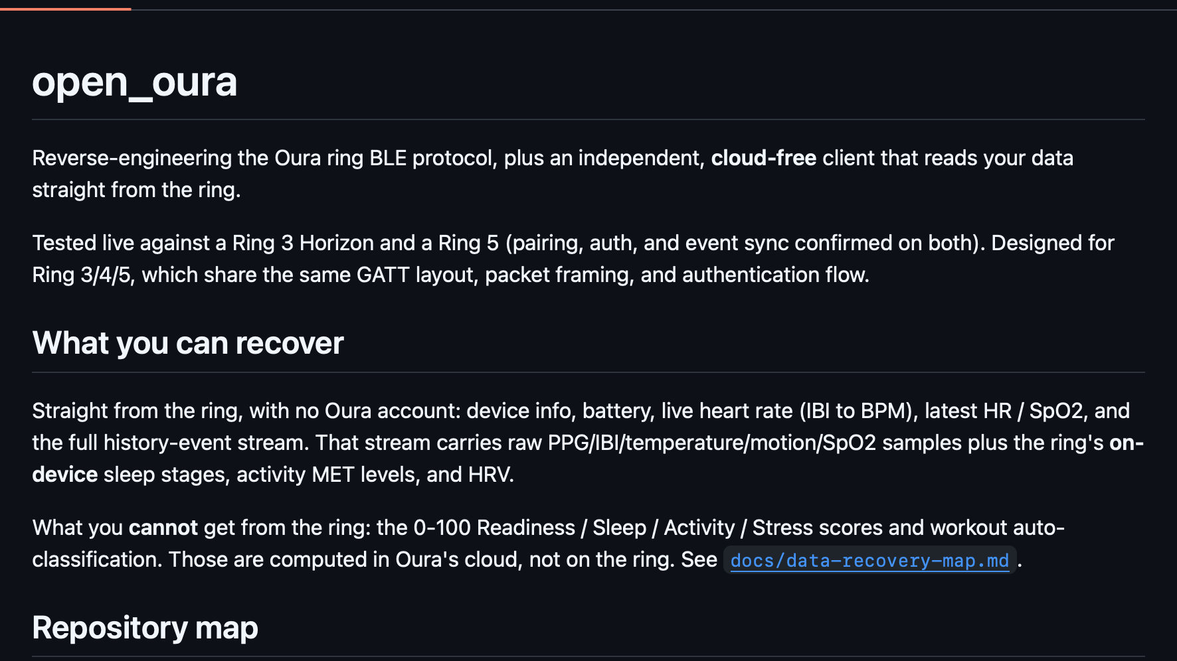Click the divider under "What you can recover"
The image size is (1177, 661).
click(x=588, y=372)
